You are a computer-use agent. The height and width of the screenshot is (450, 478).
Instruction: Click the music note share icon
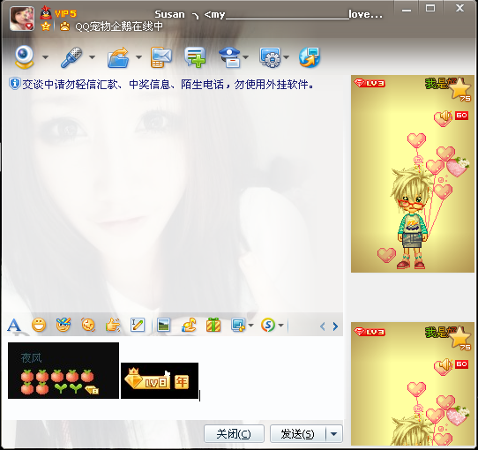(x=189, y=326)
